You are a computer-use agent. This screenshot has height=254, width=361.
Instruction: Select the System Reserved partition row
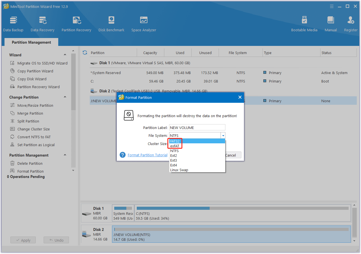point(223,73)
